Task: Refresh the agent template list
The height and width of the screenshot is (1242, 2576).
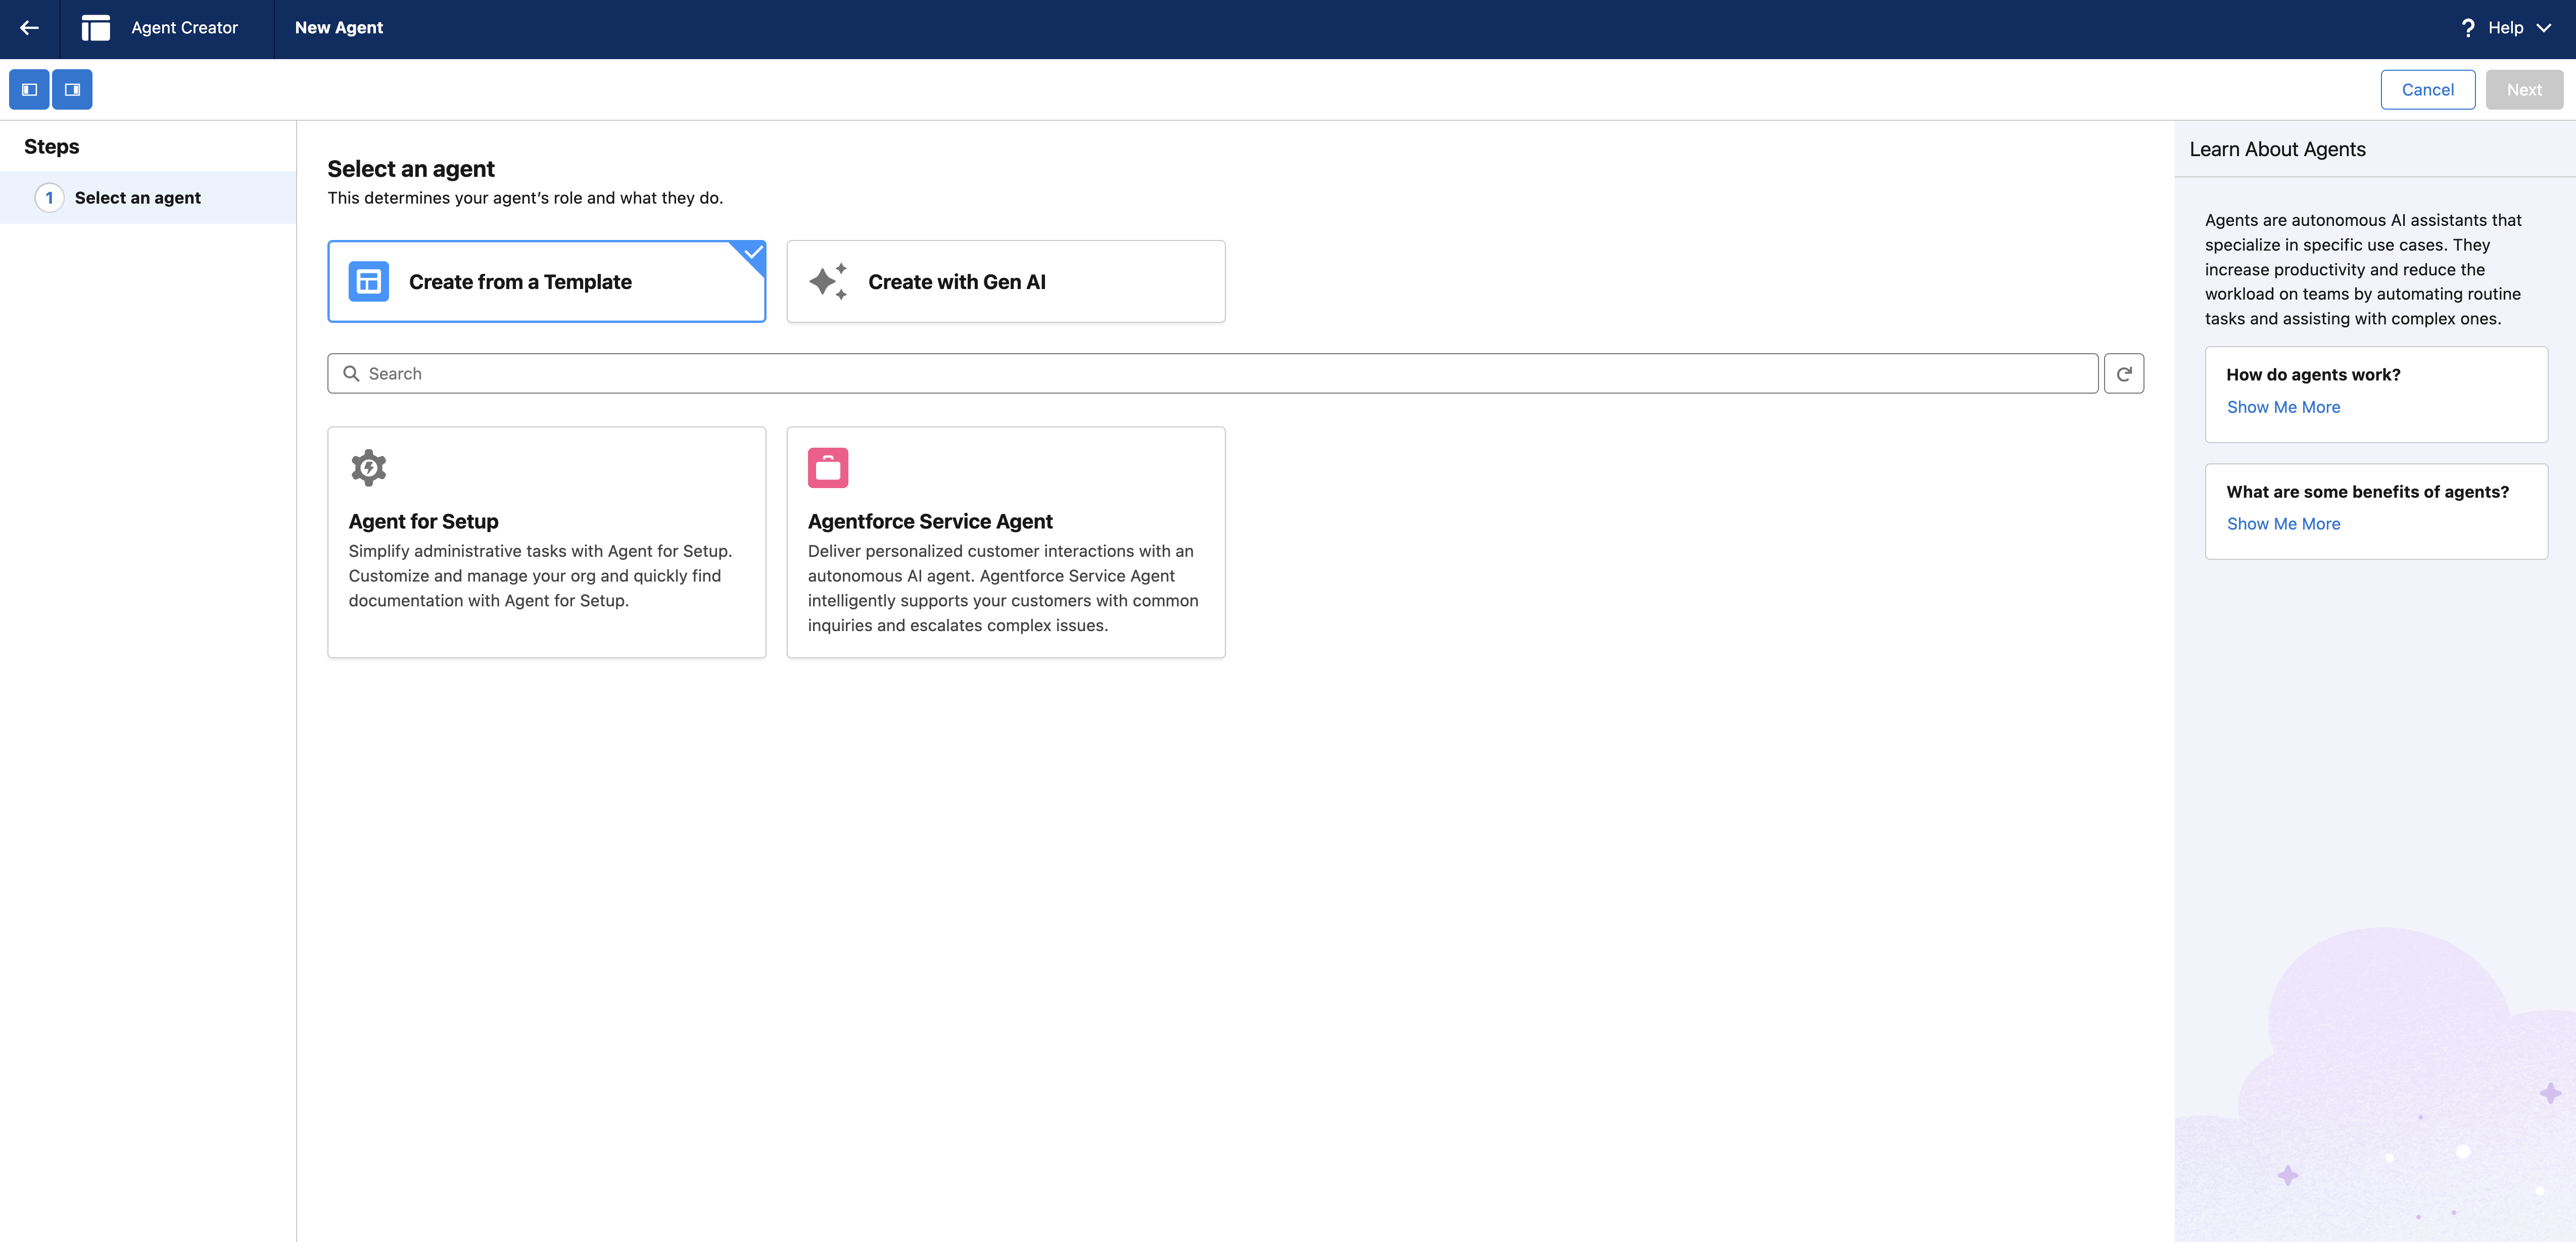Action: click(2123, 374)
